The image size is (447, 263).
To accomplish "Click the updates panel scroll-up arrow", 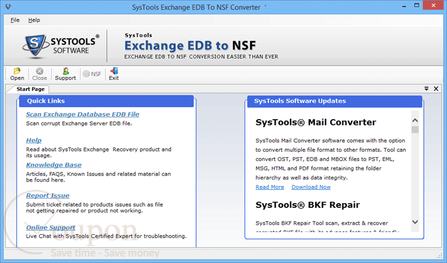I will (x=415, y=120).
